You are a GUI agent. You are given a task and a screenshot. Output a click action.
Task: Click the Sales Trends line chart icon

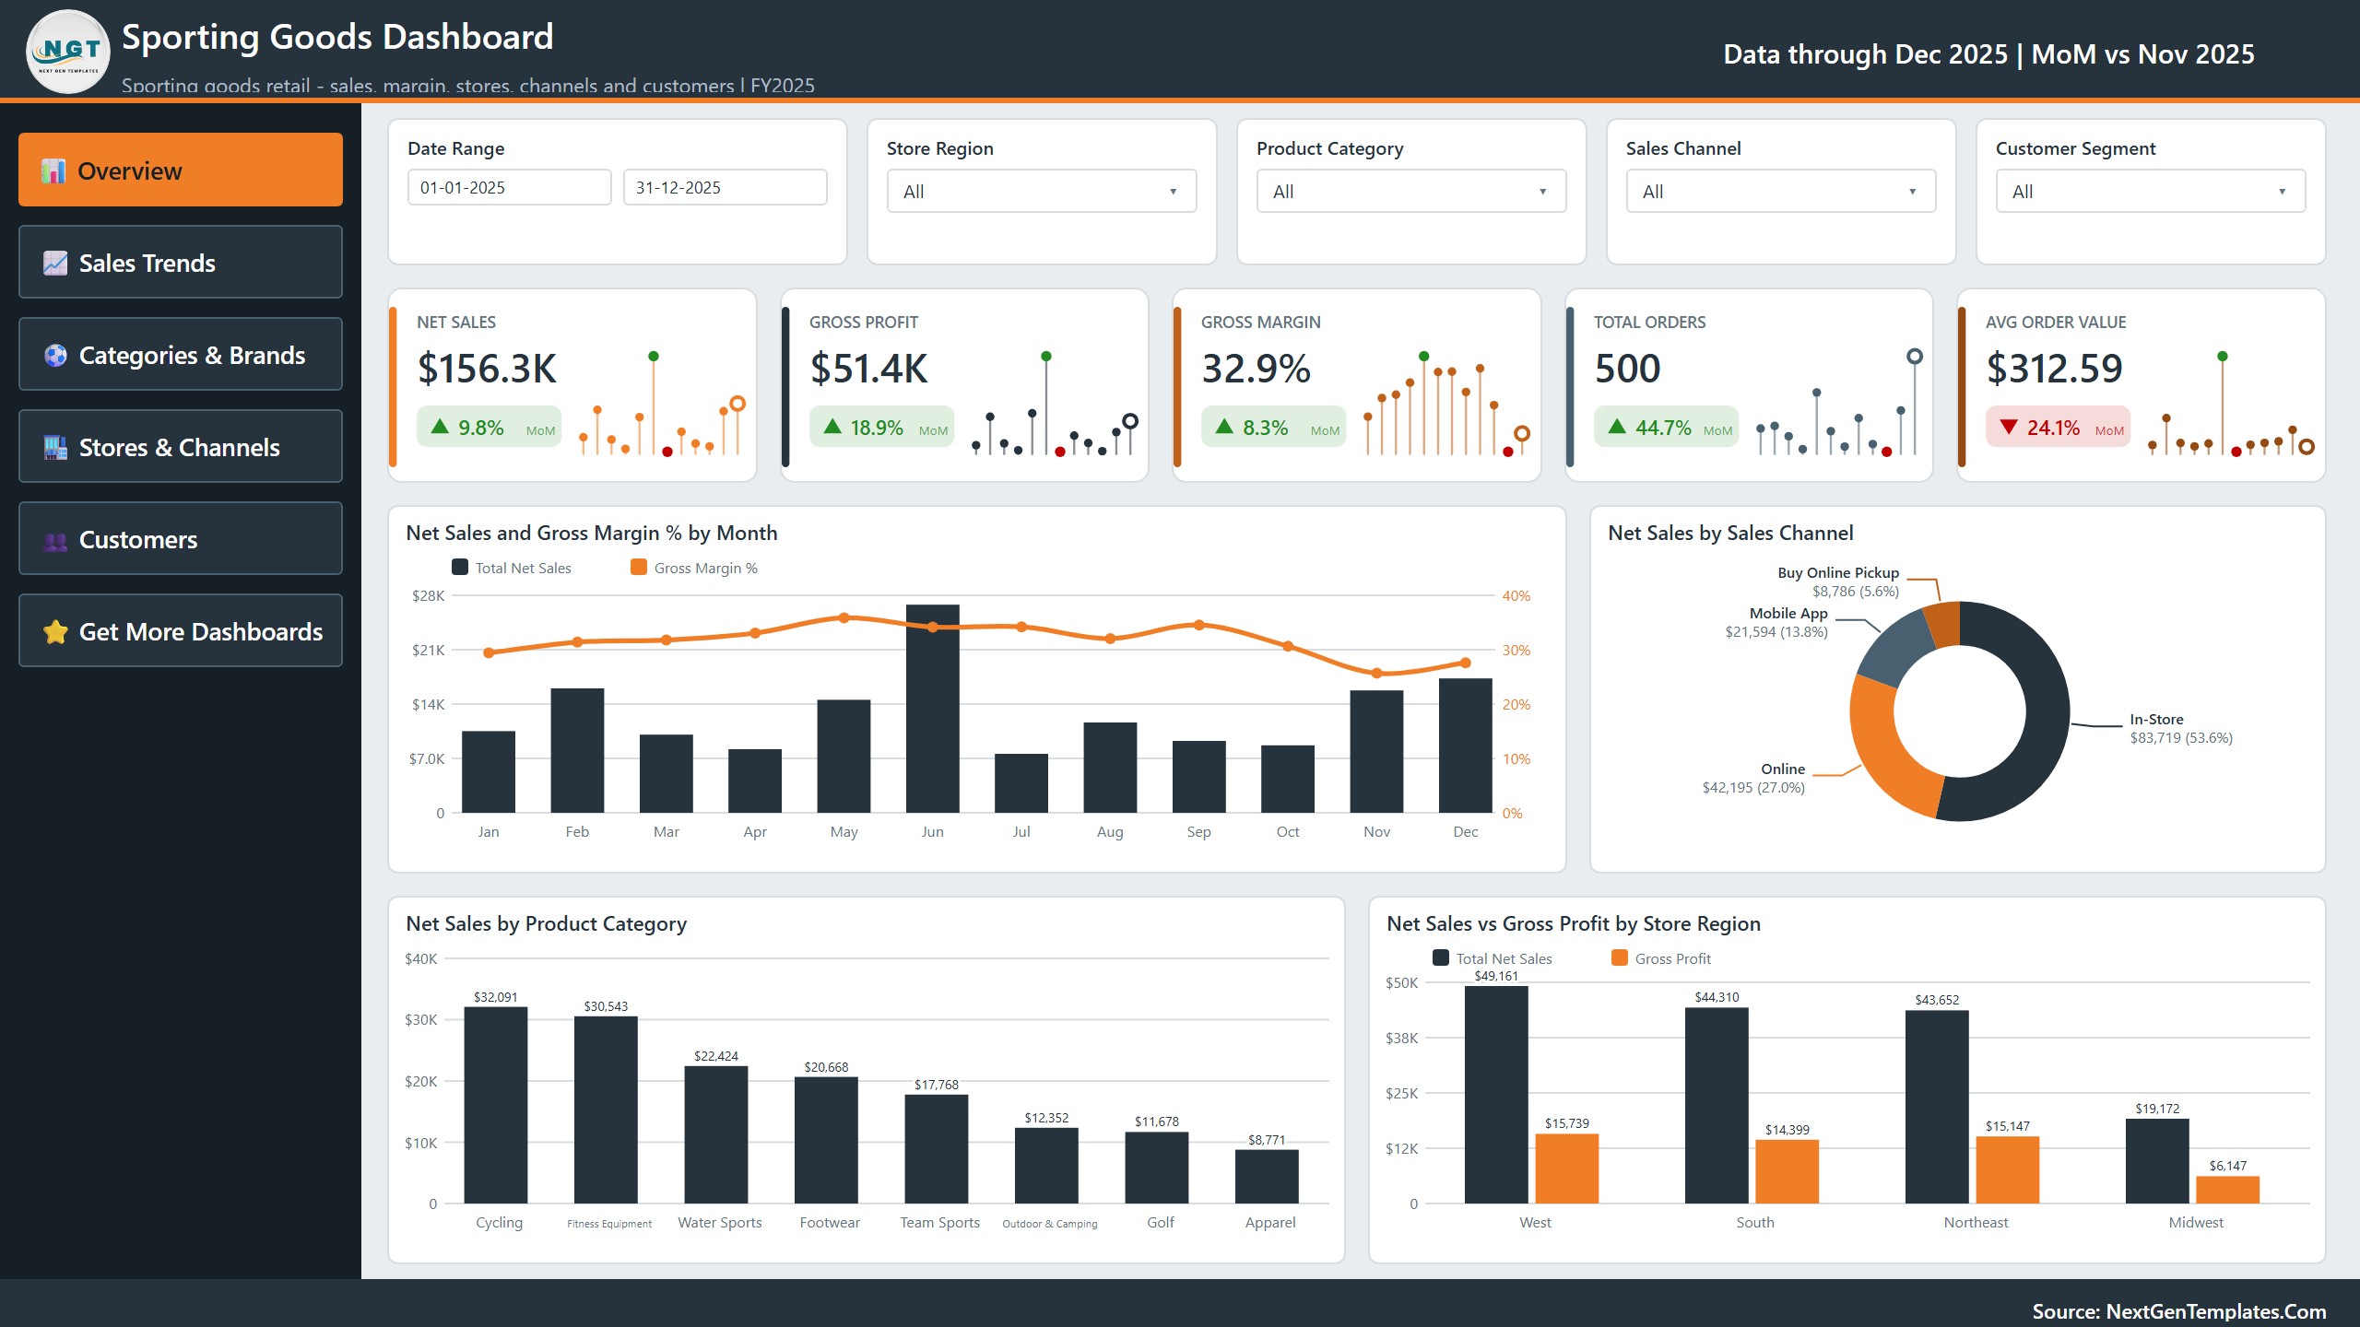55,263
